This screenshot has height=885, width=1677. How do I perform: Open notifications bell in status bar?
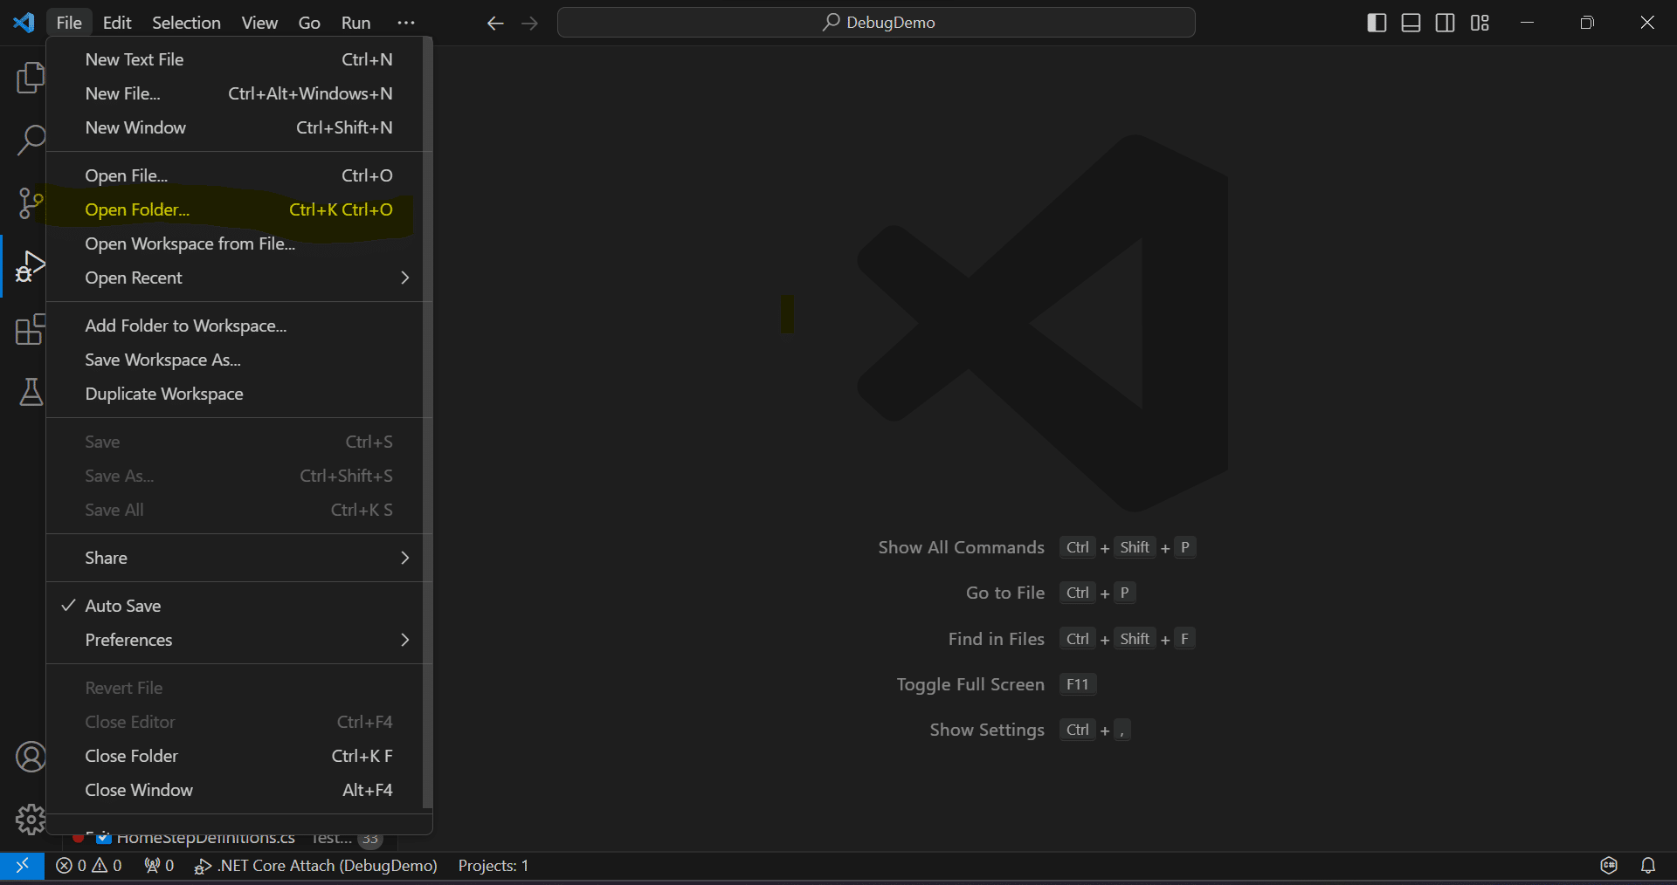click(x=1648, y=865)
